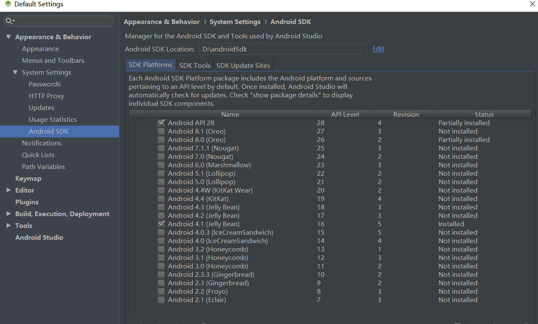538x324 pixels.
Task: Click the Android 4.0 (IceCreamSandwich) name
Action: pyautogui.click(x=218, y=241)
